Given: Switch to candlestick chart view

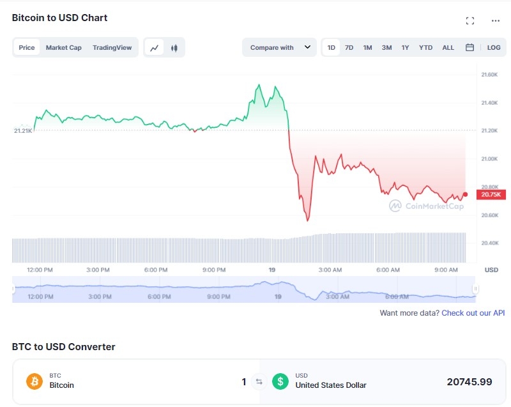Looking at the screenshot, I should point(174,48).
